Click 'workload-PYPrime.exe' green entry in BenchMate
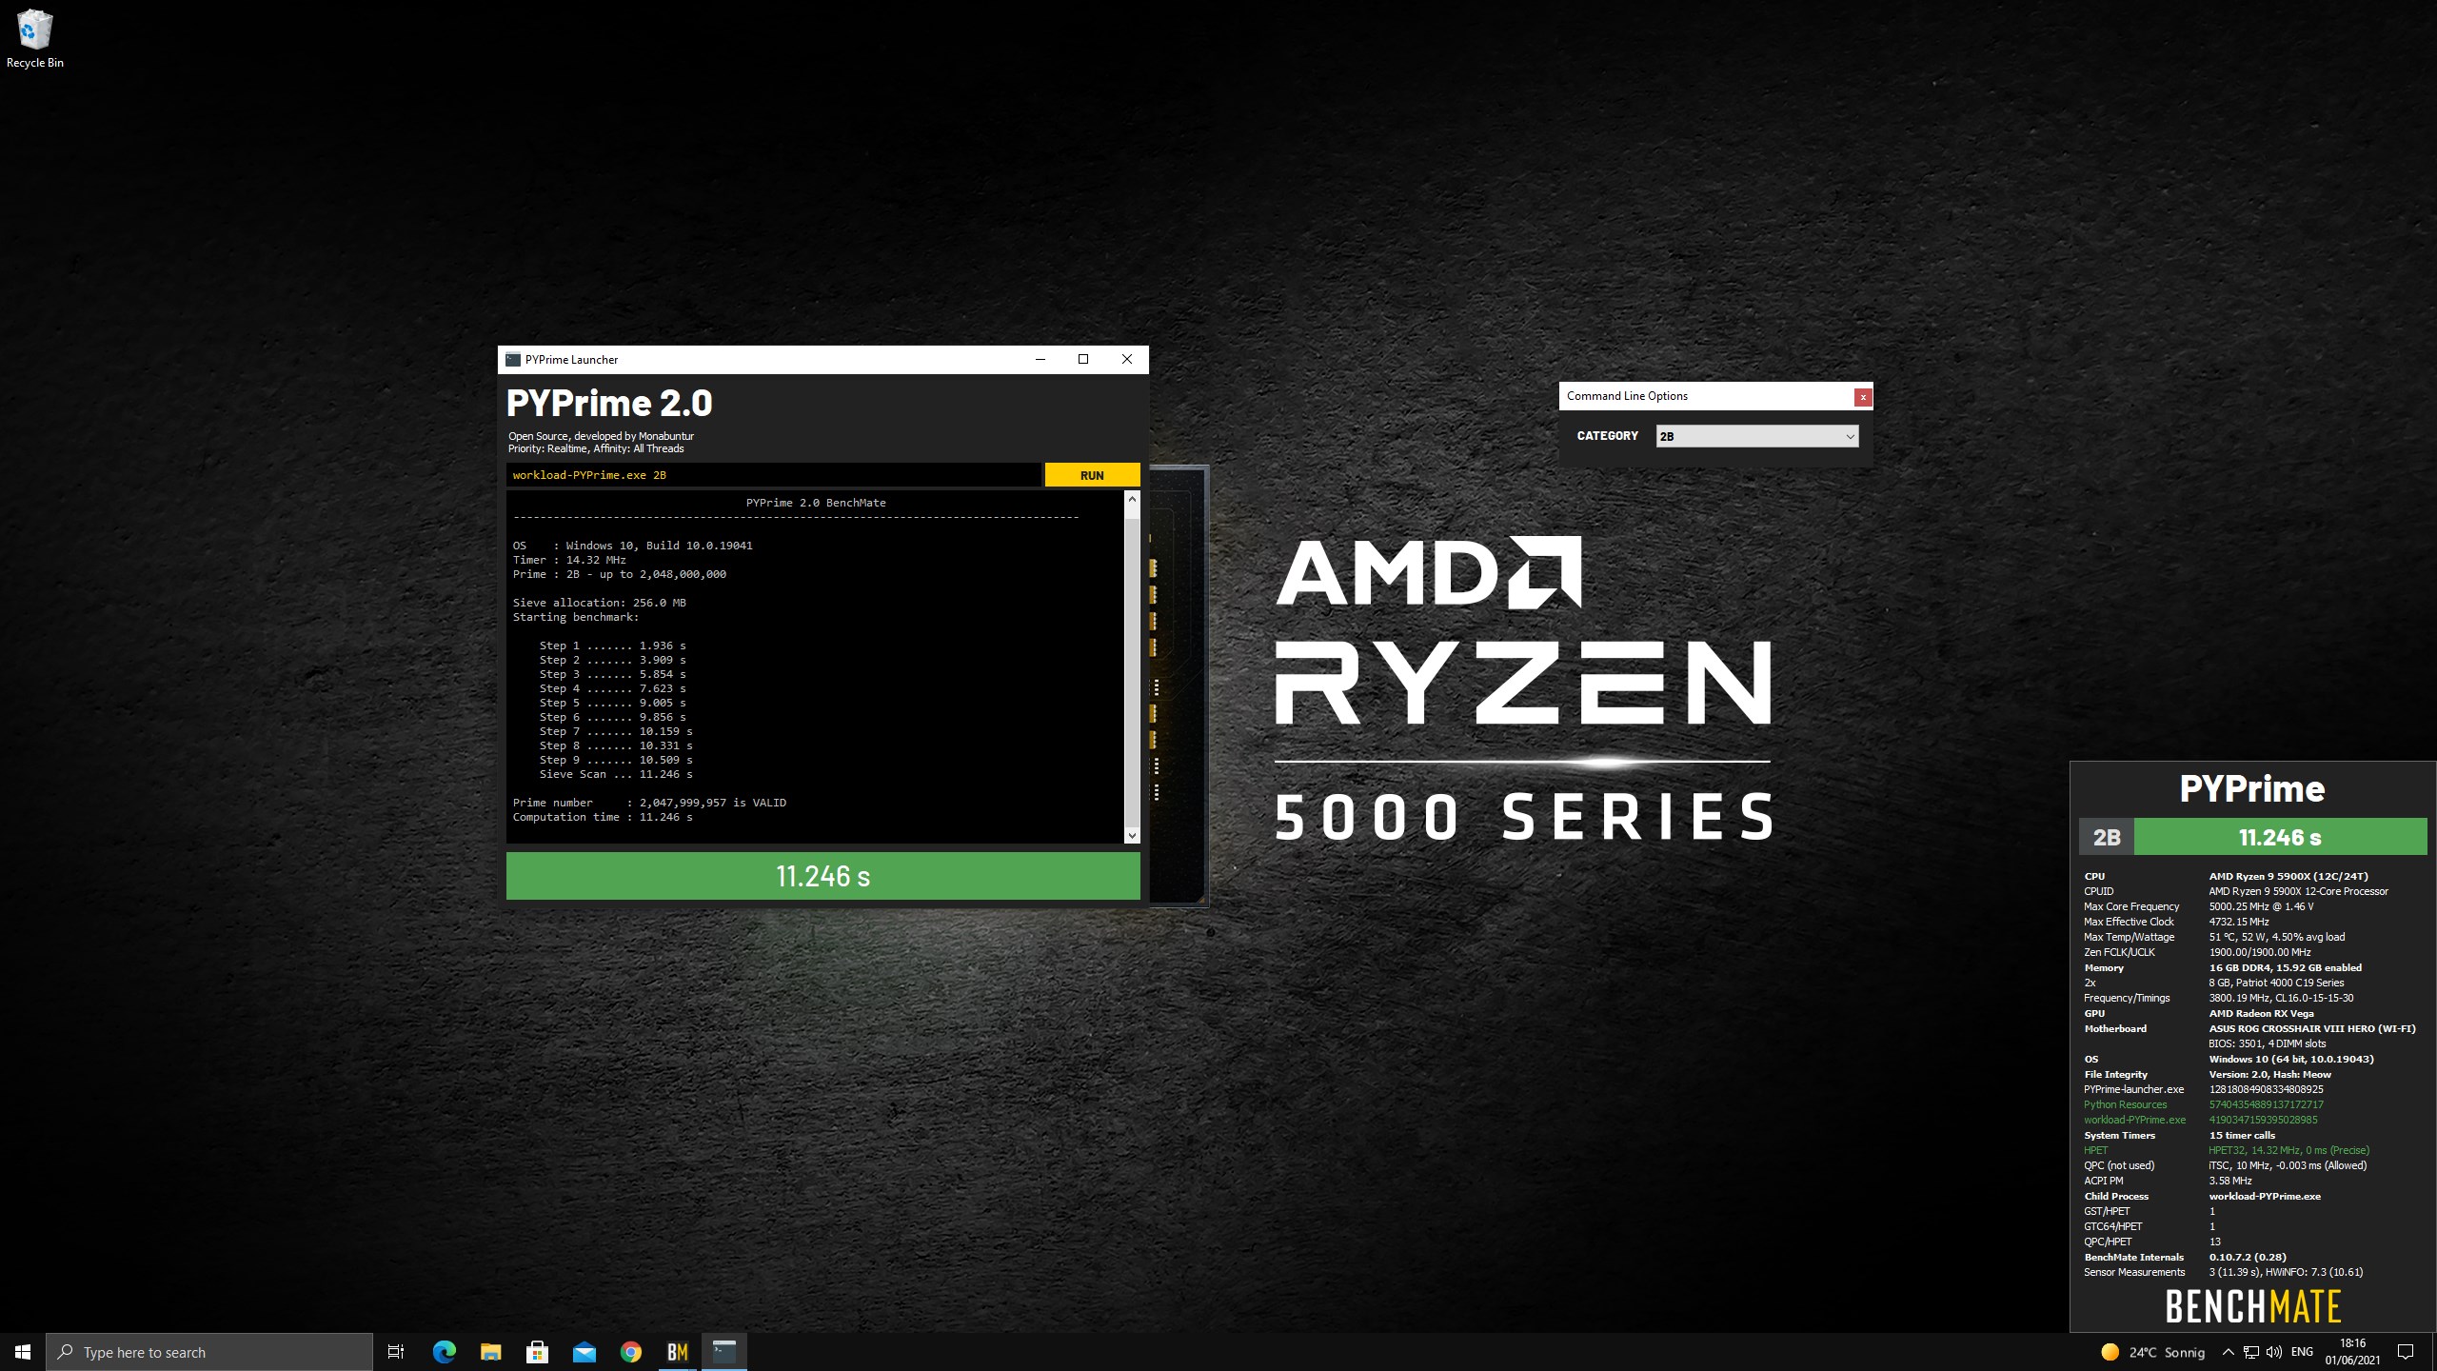This screenshot has width=2437, height=1371. 2134,1120
